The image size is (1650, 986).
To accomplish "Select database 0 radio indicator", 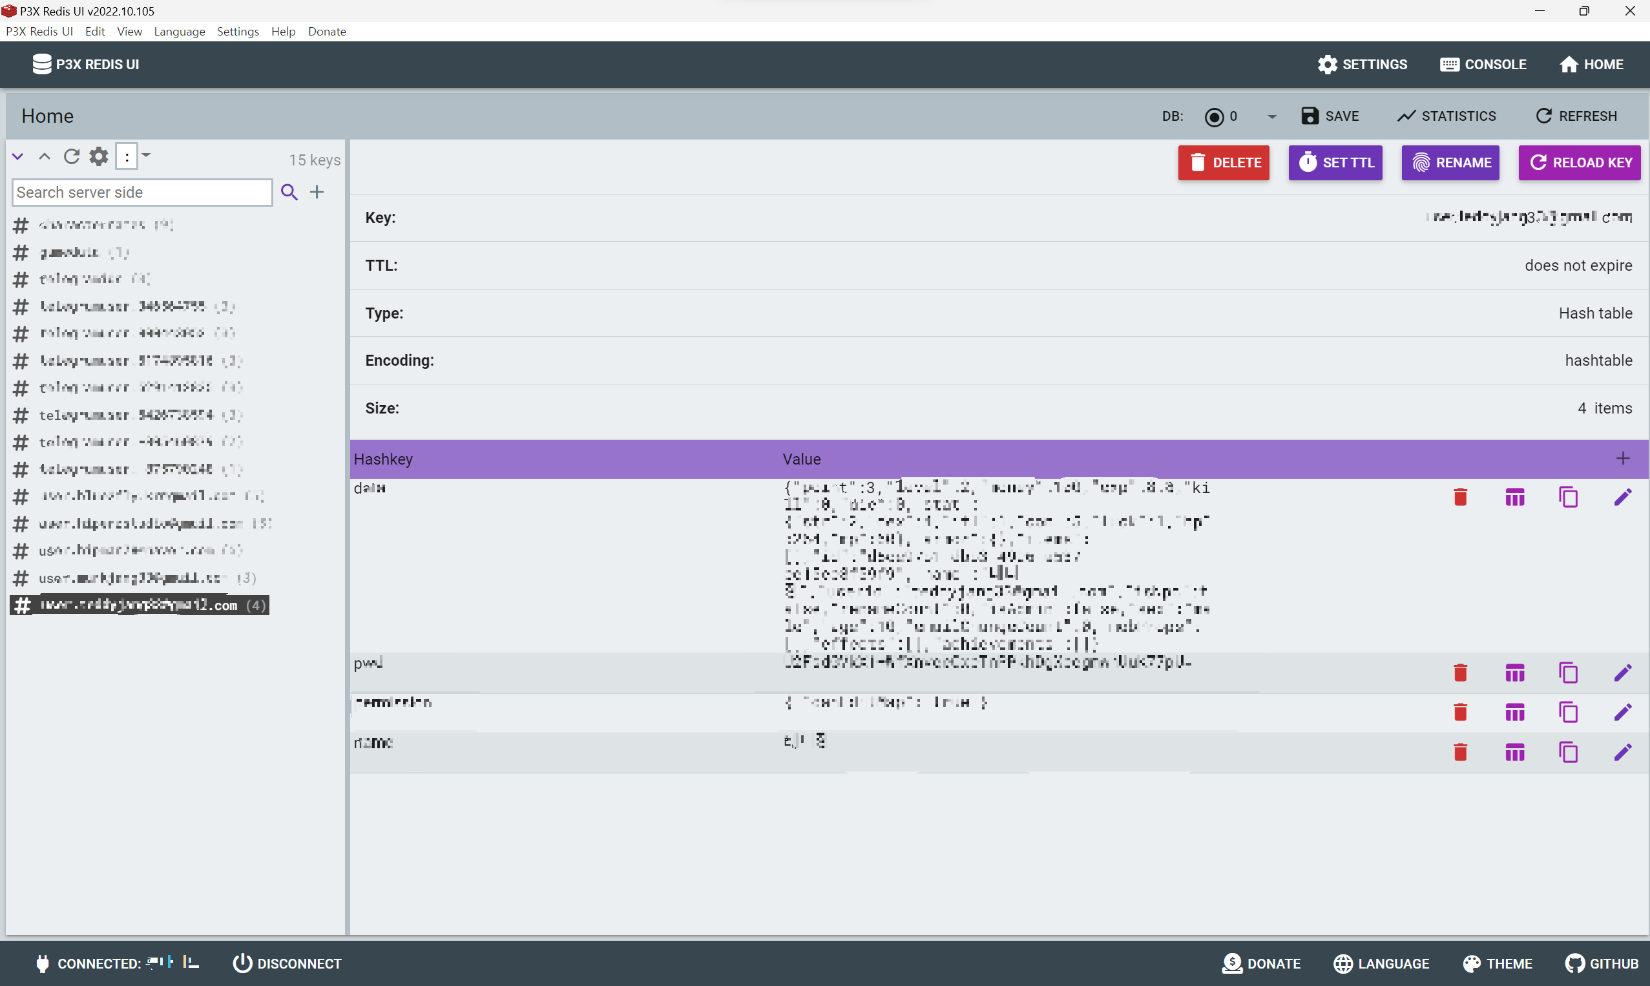I will point(1213,117).
